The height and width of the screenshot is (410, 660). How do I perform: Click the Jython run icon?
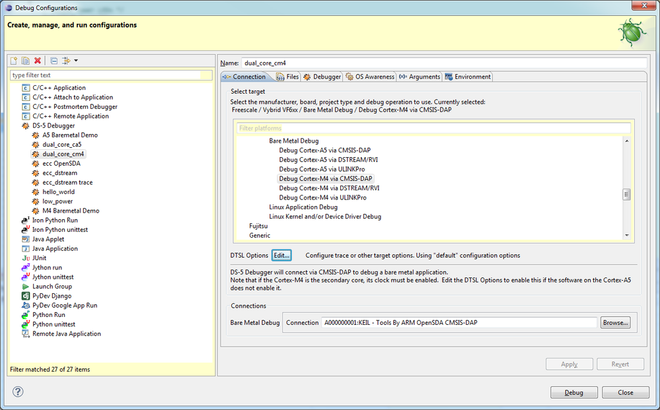[26, 267]
